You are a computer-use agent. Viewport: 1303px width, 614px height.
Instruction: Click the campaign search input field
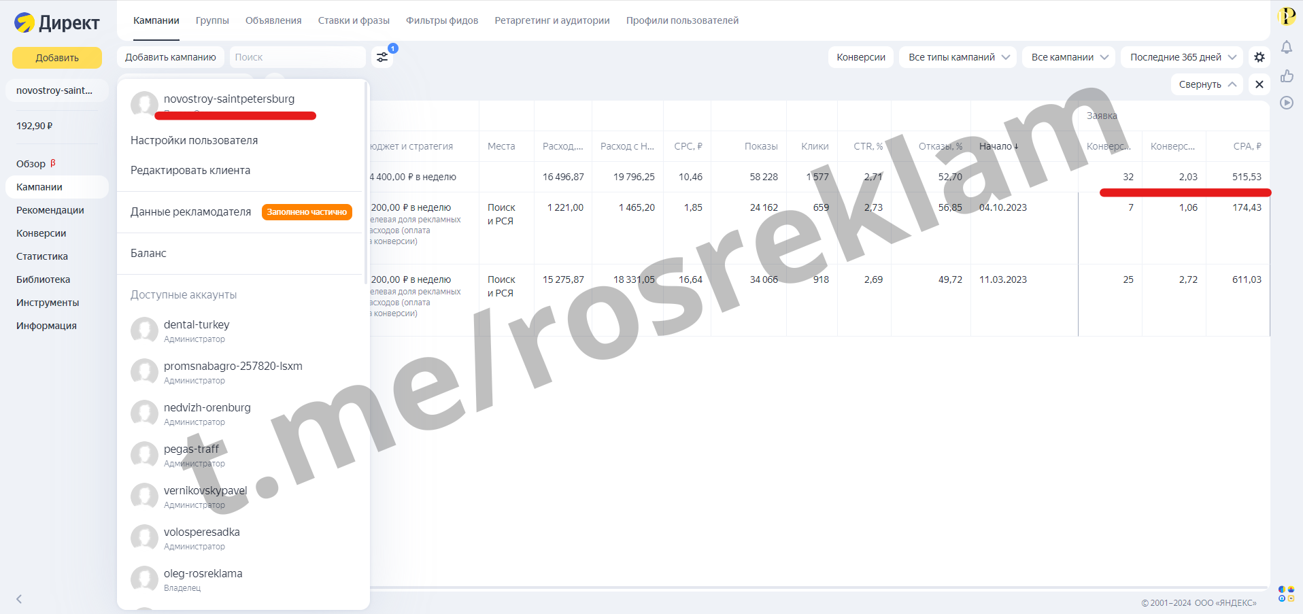tap(297, 57)
